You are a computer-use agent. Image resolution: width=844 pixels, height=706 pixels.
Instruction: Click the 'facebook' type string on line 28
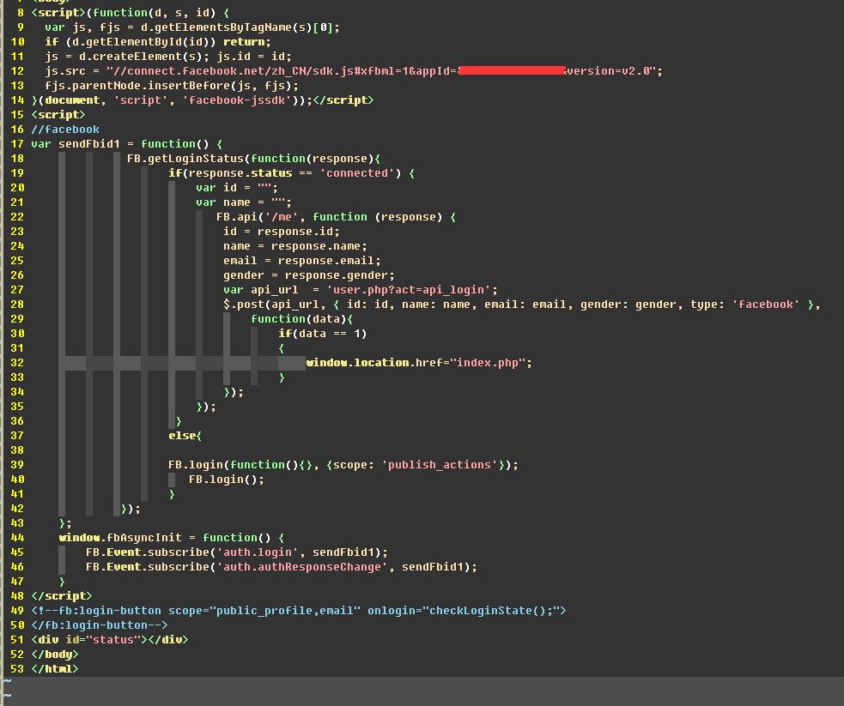(x=765, y=304)
